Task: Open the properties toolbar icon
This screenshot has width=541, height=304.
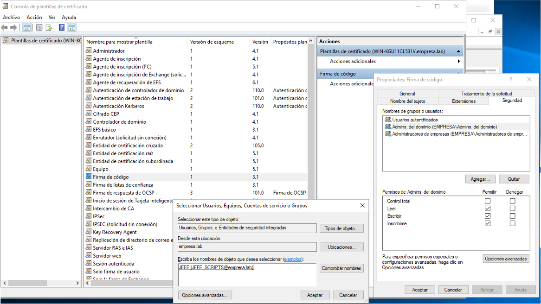Action: (39, 28)
